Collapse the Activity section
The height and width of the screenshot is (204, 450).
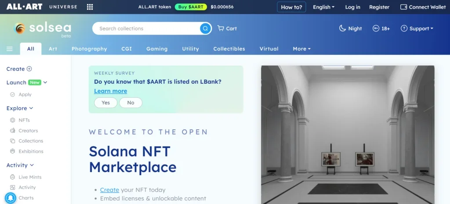[x=20, y=165]
